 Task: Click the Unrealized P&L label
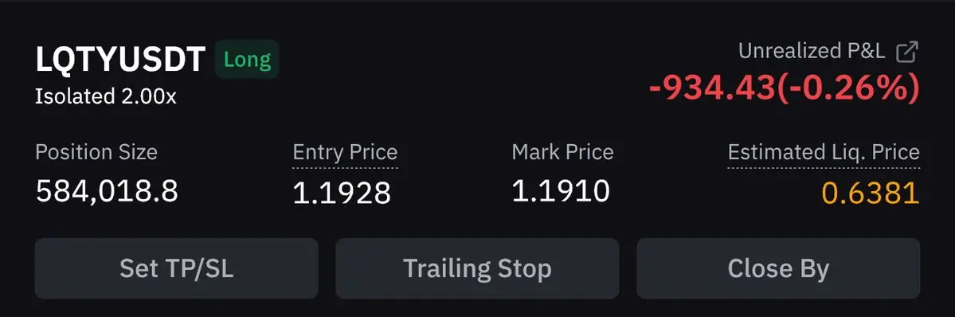[x=812, y=51]
